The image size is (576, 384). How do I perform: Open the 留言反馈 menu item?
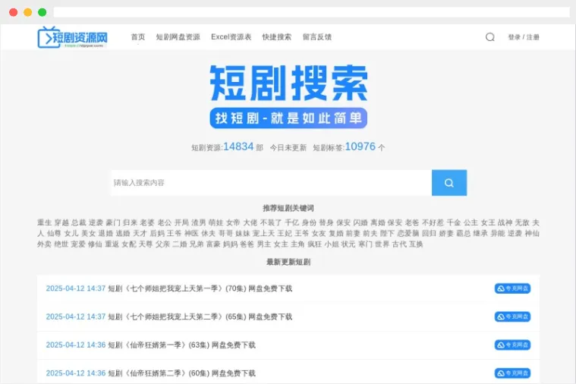tap(317, 37)
